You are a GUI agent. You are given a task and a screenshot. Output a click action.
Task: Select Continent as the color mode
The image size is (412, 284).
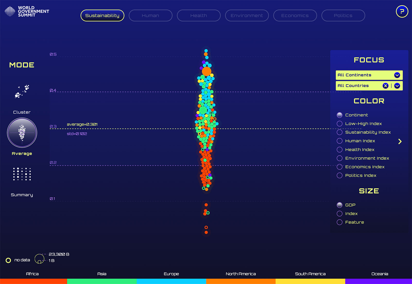[x=339, y=115]
